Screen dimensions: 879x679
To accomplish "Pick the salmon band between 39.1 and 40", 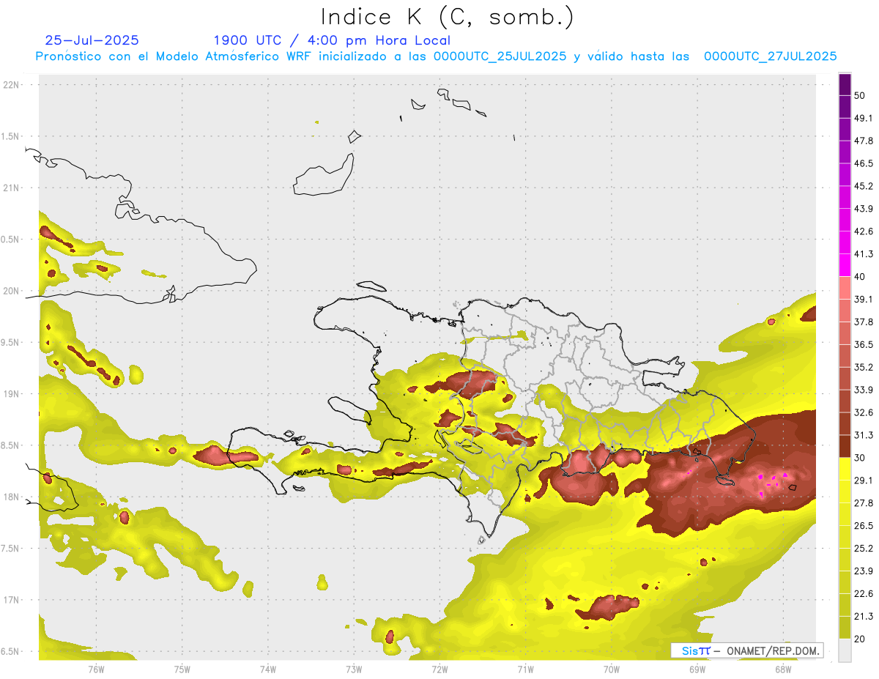I will point(845,288).
